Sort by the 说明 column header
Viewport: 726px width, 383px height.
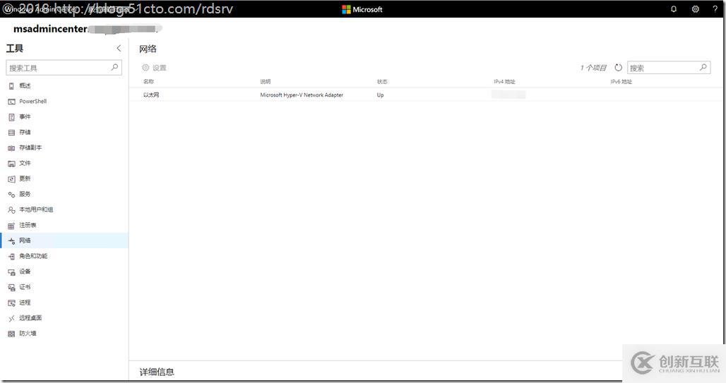[266, 81]
